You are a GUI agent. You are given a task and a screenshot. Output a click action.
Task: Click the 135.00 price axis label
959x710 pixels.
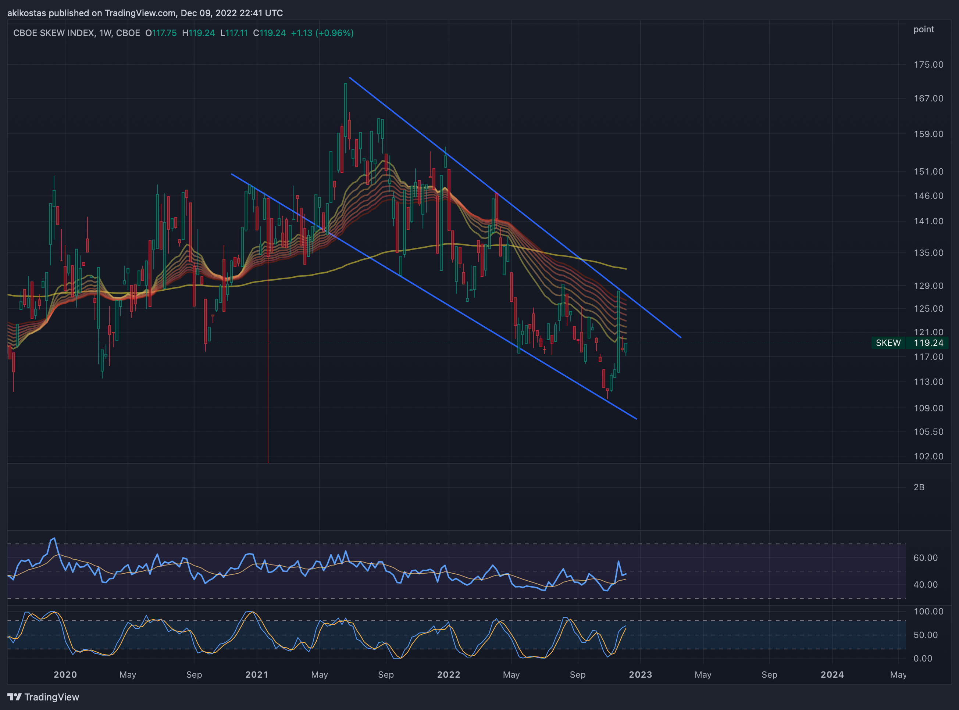928,253
